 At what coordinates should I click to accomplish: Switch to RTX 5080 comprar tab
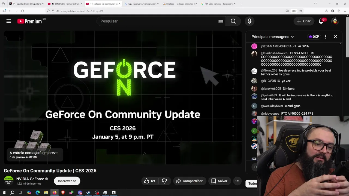pyautogui.click(x=218, y=4)
